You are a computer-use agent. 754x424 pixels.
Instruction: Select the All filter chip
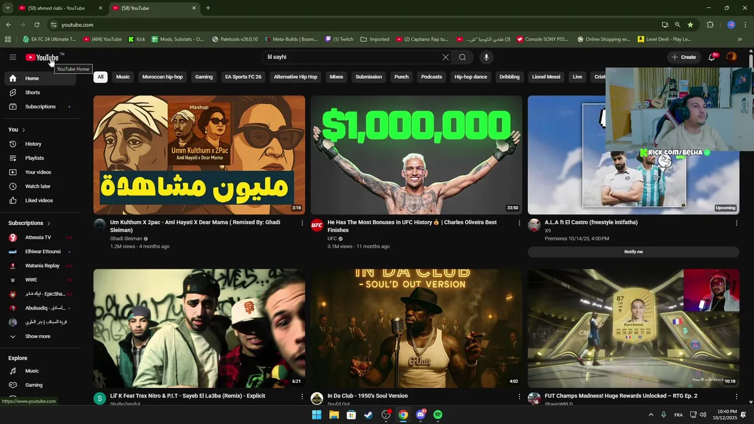click(x=100, y=77)
